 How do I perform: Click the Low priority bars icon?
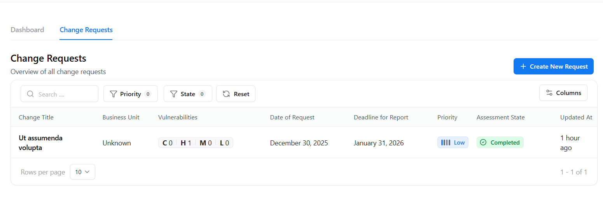tap(446, 143)
